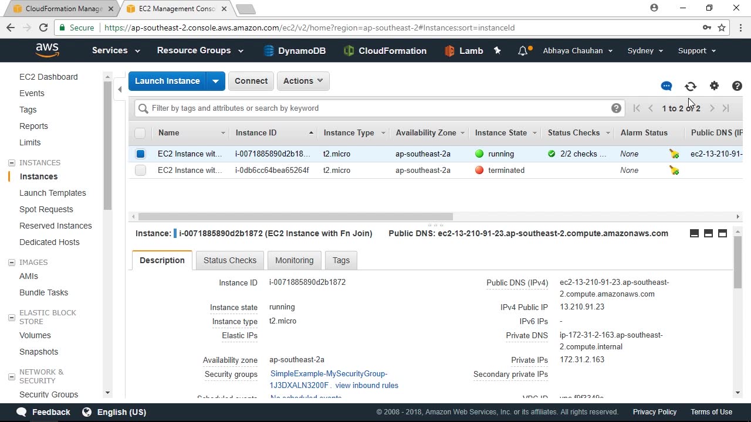The height and width of the screenshot is (422, 751).
Task: Open Volumes in sidebar
Action: (35, 335)
